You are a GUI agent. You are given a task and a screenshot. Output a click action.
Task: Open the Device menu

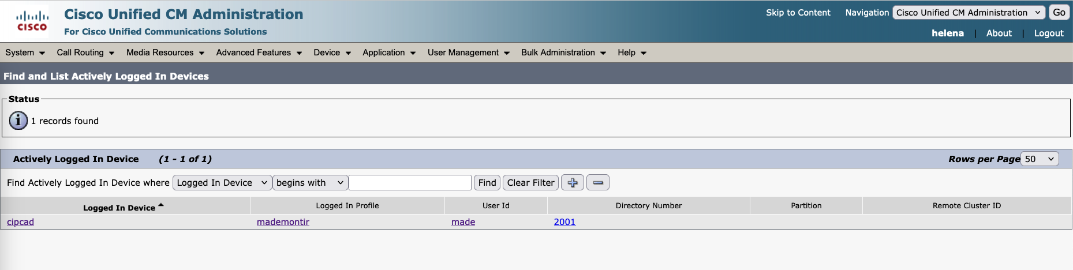[332, 52]
